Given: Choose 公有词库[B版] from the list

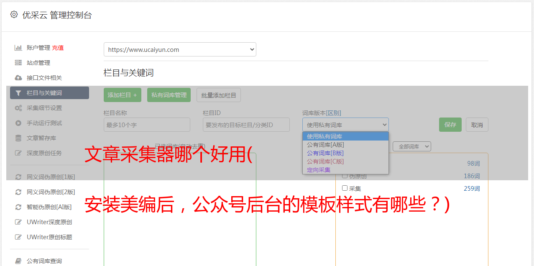Looking at the screenshot, I should [345, 153].
